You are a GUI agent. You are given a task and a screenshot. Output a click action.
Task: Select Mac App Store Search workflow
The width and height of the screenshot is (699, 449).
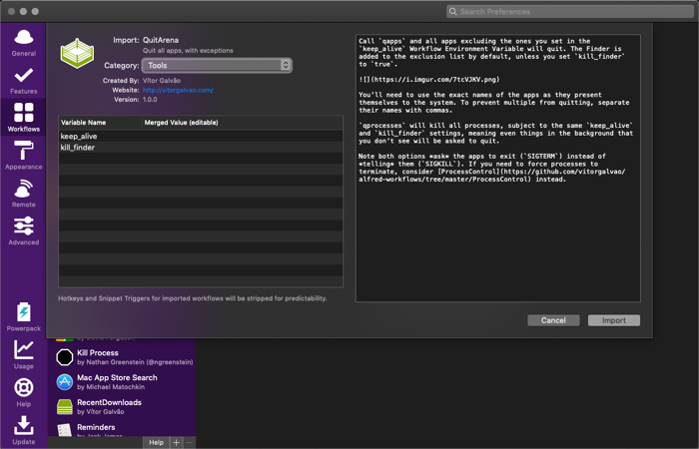click(122, 382)
